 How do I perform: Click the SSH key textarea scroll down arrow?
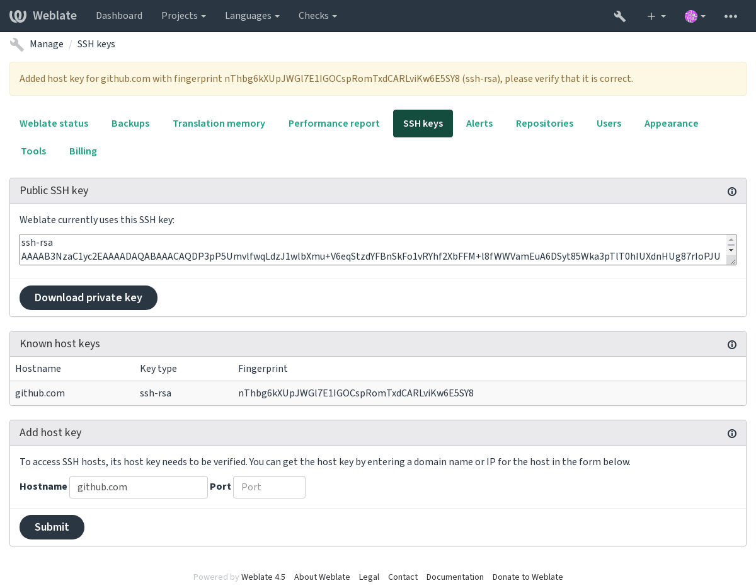pos(731,250)
